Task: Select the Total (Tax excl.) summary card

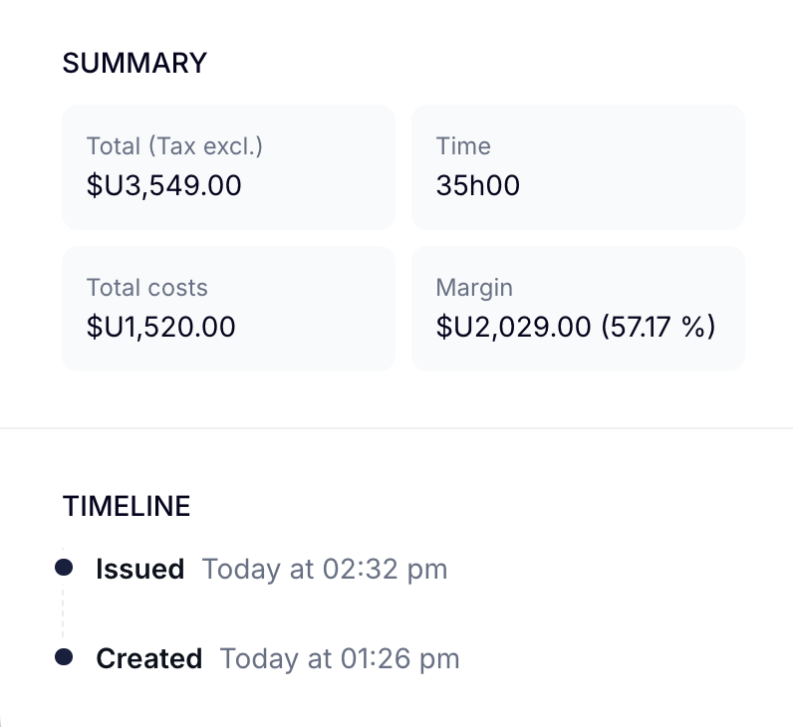Action: click(x=228, y=167)
